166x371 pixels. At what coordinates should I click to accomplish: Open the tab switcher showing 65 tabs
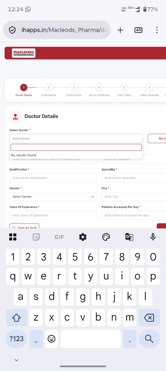pos(138,30)
